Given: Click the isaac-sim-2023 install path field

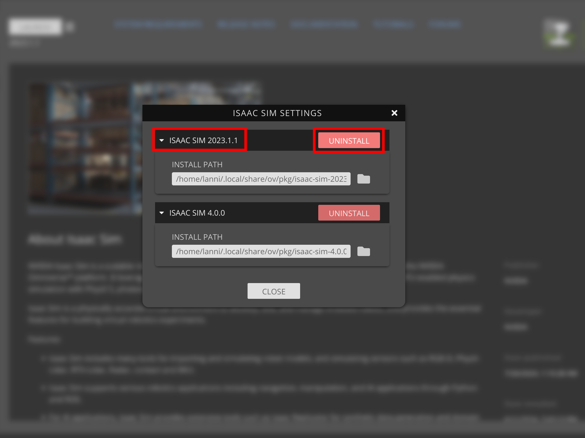Looking at the screenshot, I should [x=261, y=179].
